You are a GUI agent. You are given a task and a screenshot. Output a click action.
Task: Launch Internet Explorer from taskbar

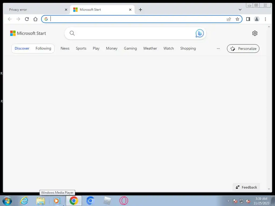pyautogui.click(x=24, y=201)
